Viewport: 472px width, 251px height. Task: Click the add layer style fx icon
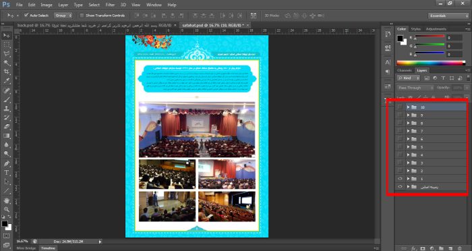[x=413, y=248]
